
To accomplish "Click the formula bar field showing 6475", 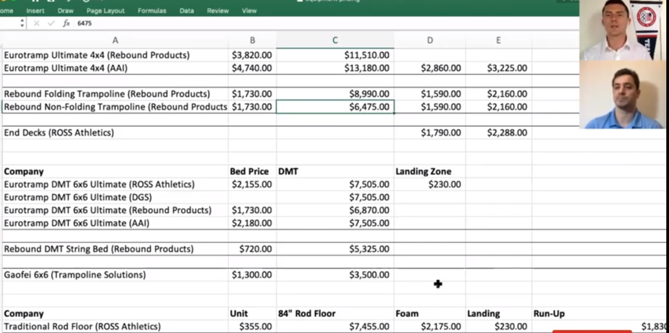I will [327, 23].
